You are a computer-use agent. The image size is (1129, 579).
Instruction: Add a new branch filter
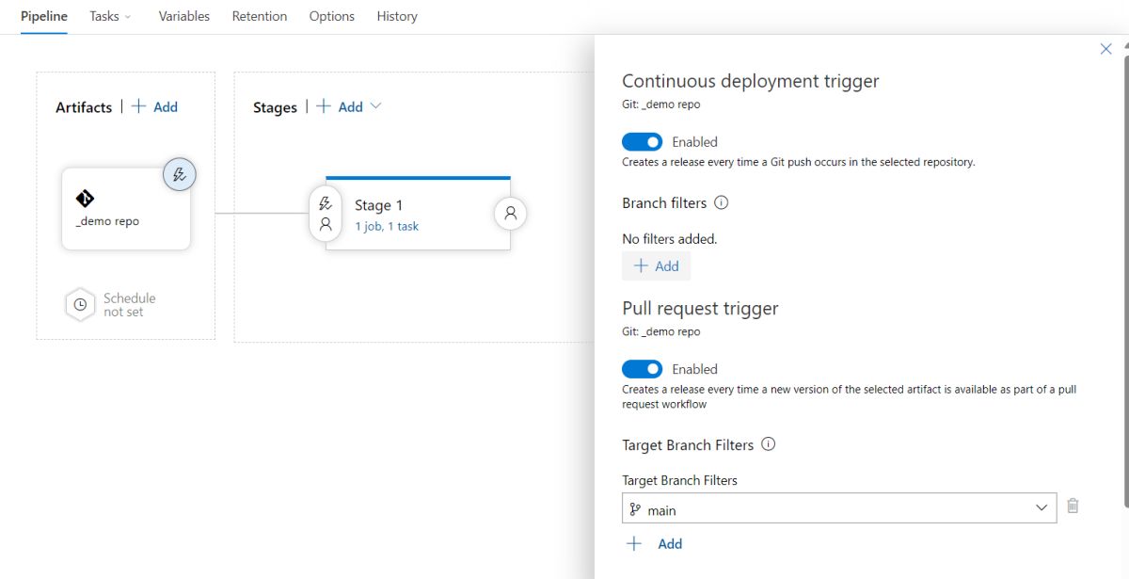(x=656, y=266)
